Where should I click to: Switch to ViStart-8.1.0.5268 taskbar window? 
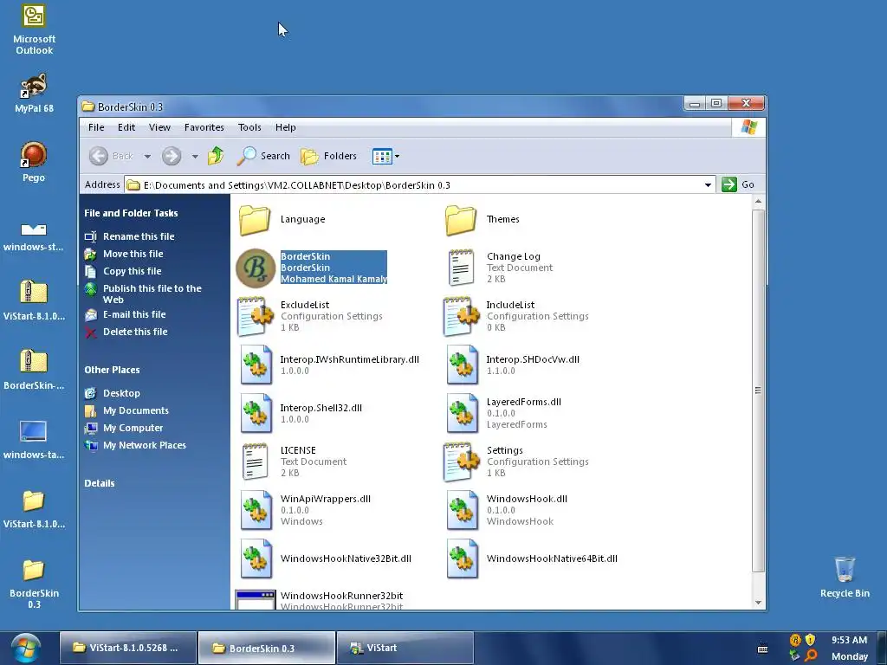coord(128,648)
